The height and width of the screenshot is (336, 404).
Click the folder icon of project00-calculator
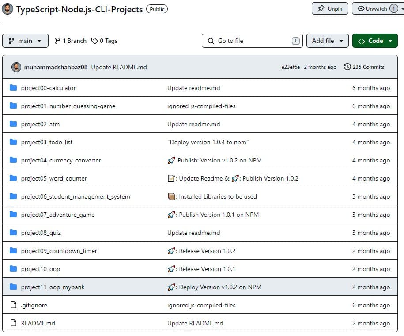coord(13,87)
